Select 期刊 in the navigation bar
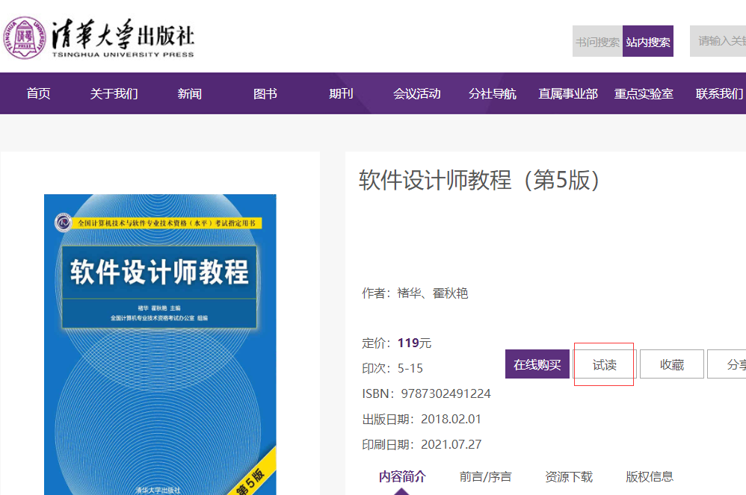This screenshot has height=495, width=746. (341, 93)
